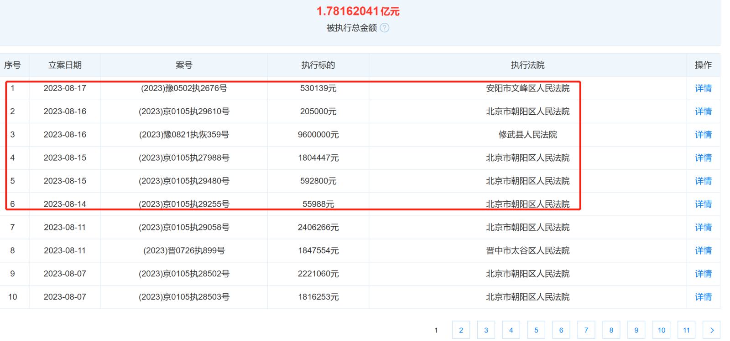Jump to page 5 of results
Image resolution: width=730 pixels, height=341 pixels.
pos(536,330)
